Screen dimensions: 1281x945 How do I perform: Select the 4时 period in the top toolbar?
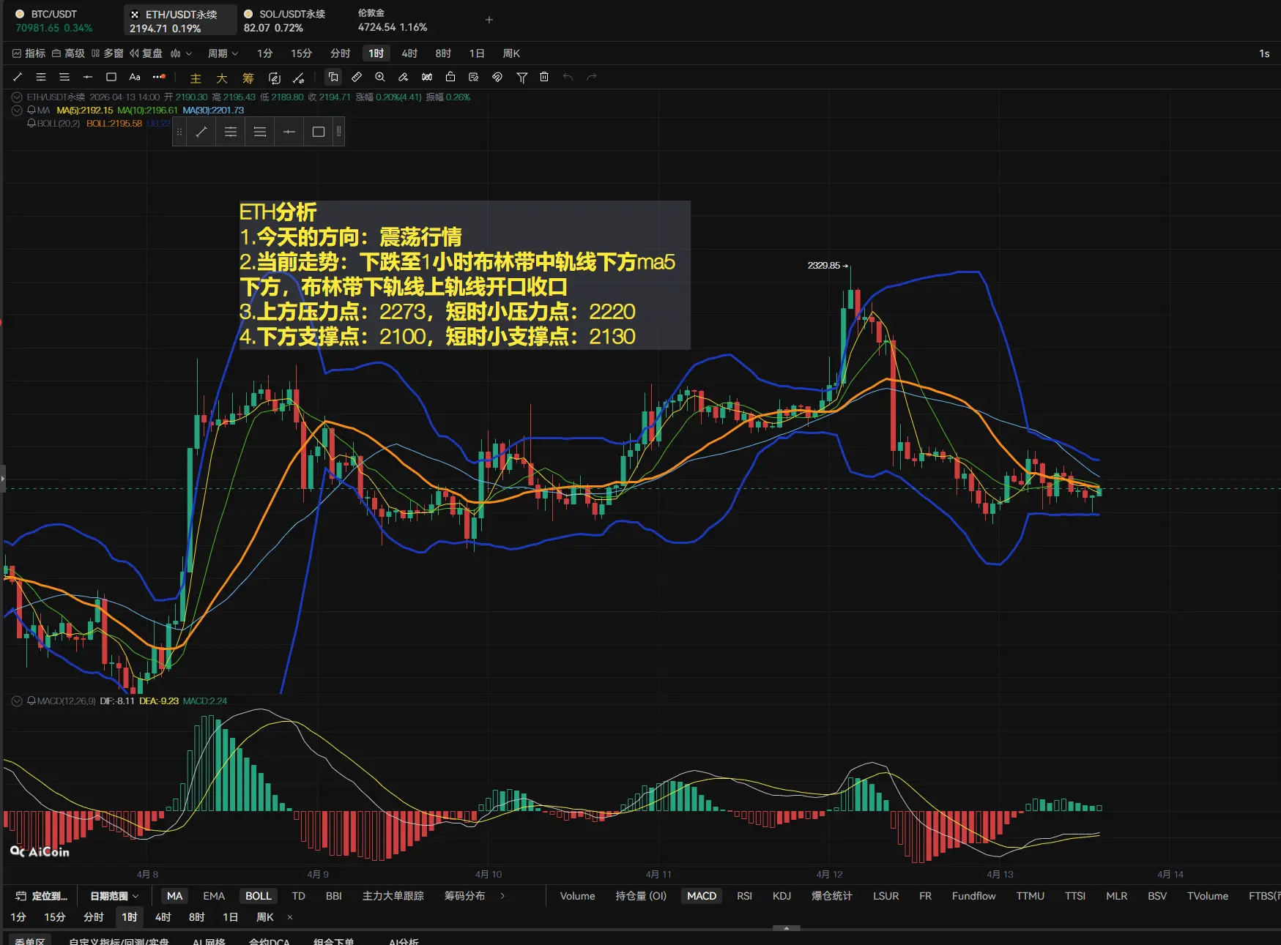(409, 53)
